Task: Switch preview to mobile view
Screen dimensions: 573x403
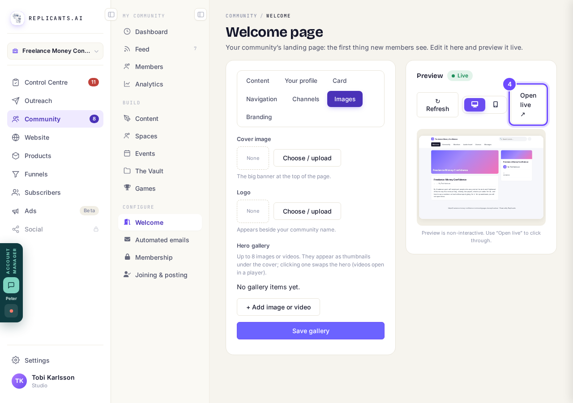Action: pyautogui.click(x=496, y=105)
